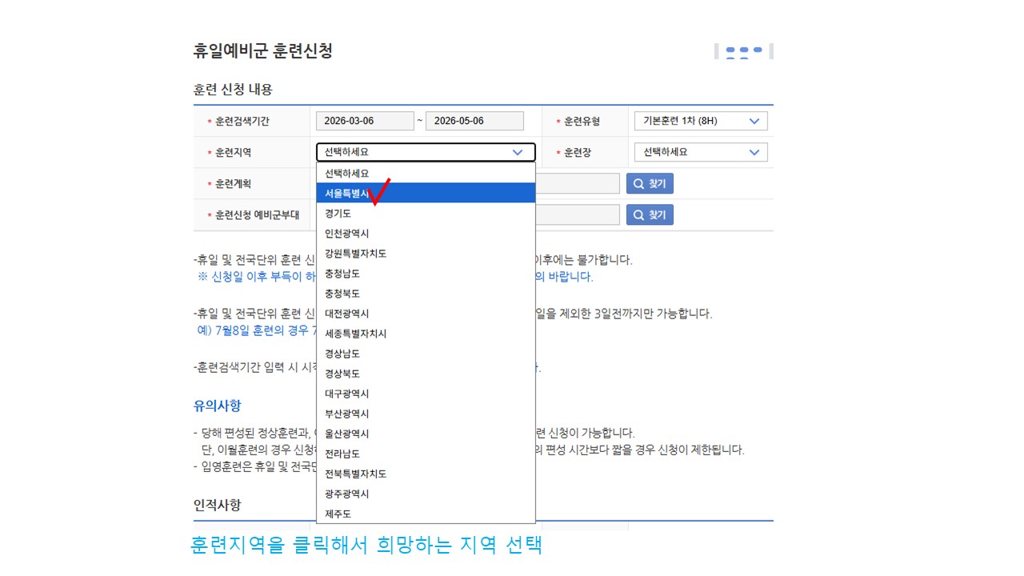Click the 찾기 search button for 훈련계획

point(650,184)
